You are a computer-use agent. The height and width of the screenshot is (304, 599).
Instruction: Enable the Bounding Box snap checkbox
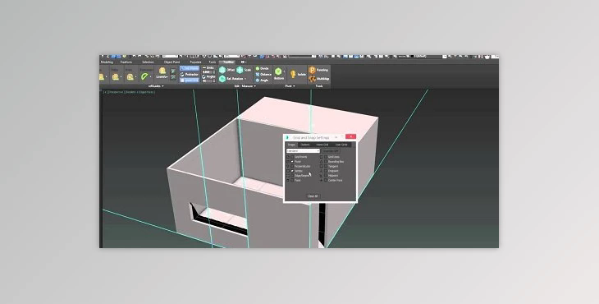326,161
